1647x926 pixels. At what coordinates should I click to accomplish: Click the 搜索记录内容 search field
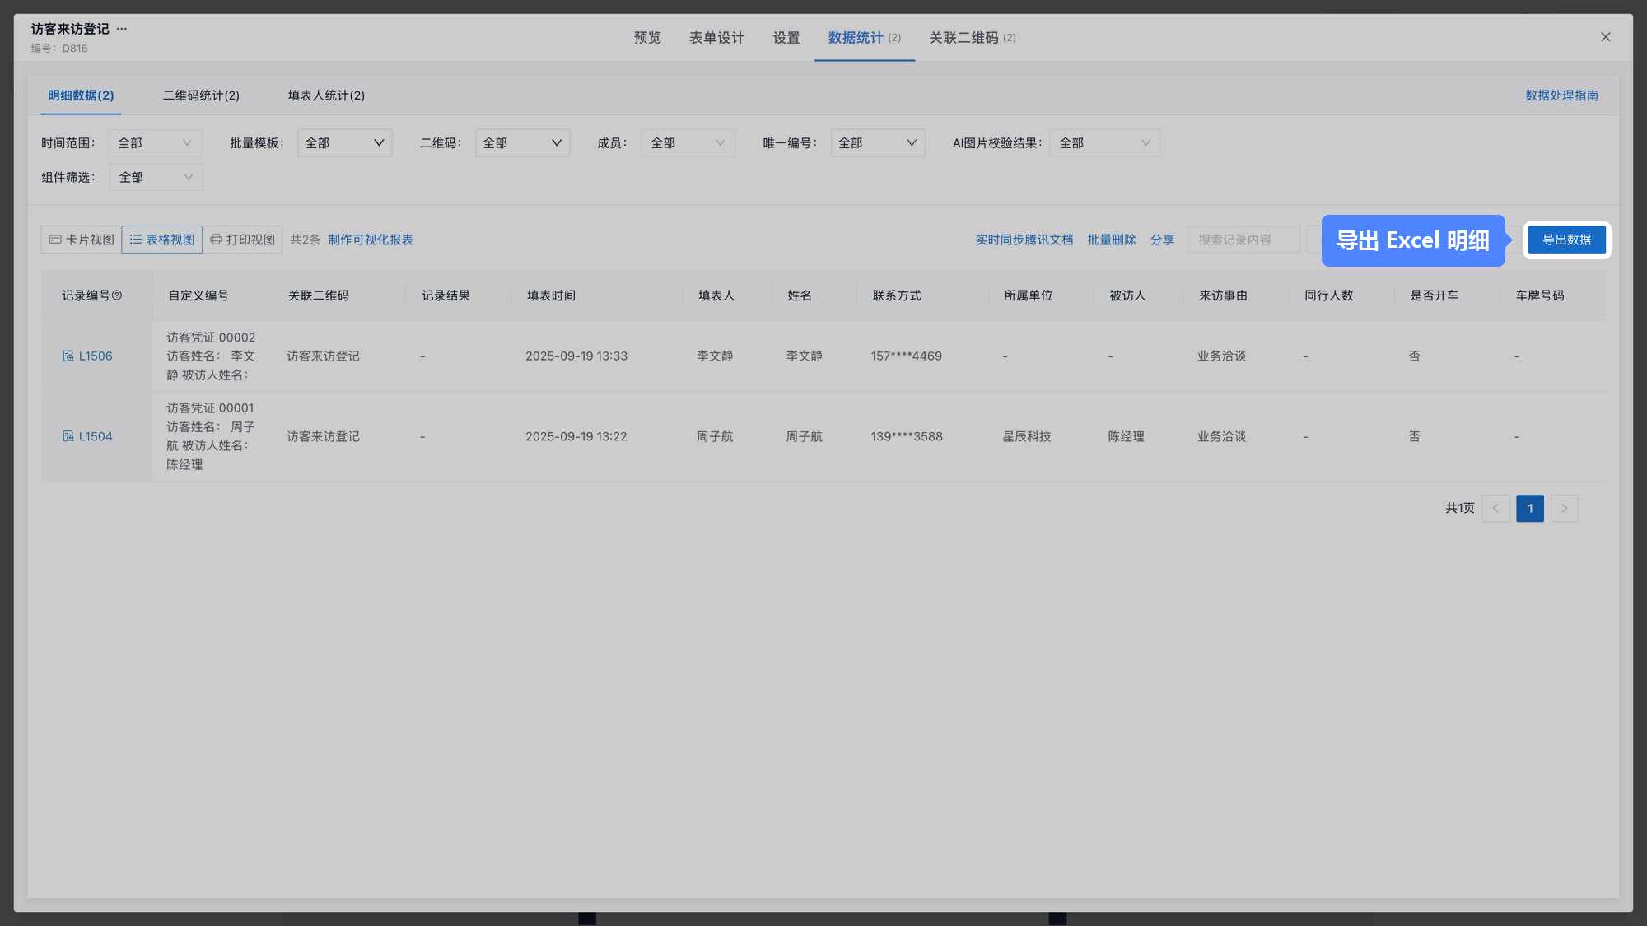coord(1243,240)
